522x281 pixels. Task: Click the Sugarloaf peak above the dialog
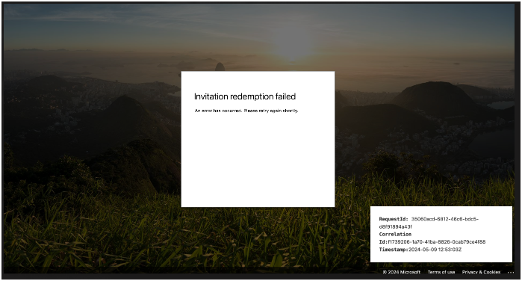coord(220,67)
